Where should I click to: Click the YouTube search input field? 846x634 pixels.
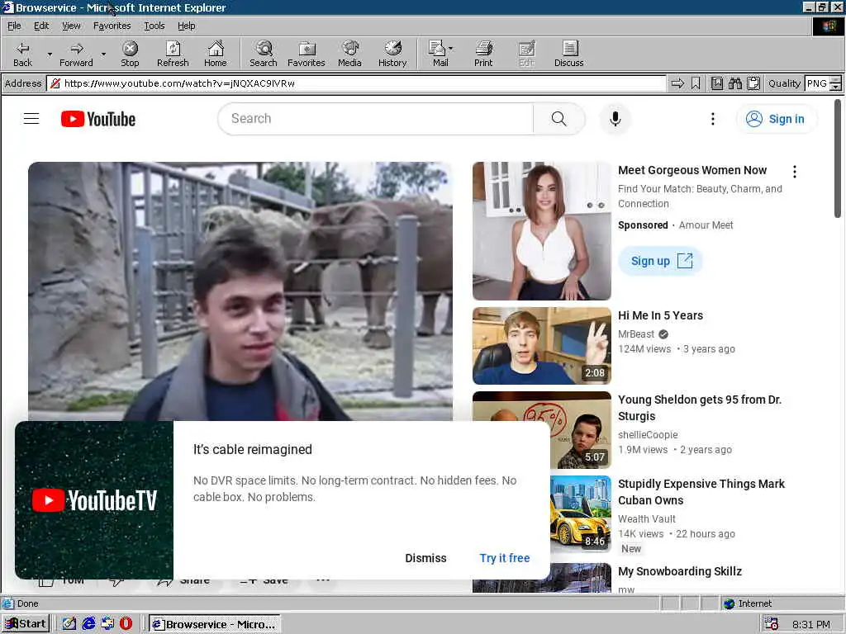pyautogui.click(x=376, y=119)
